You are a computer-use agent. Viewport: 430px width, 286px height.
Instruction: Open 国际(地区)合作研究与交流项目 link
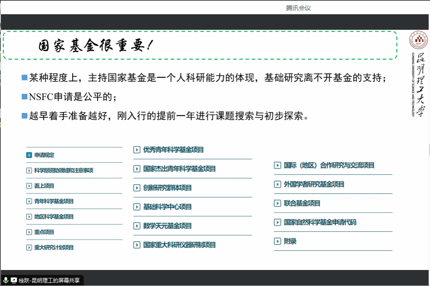coord(329,165)
